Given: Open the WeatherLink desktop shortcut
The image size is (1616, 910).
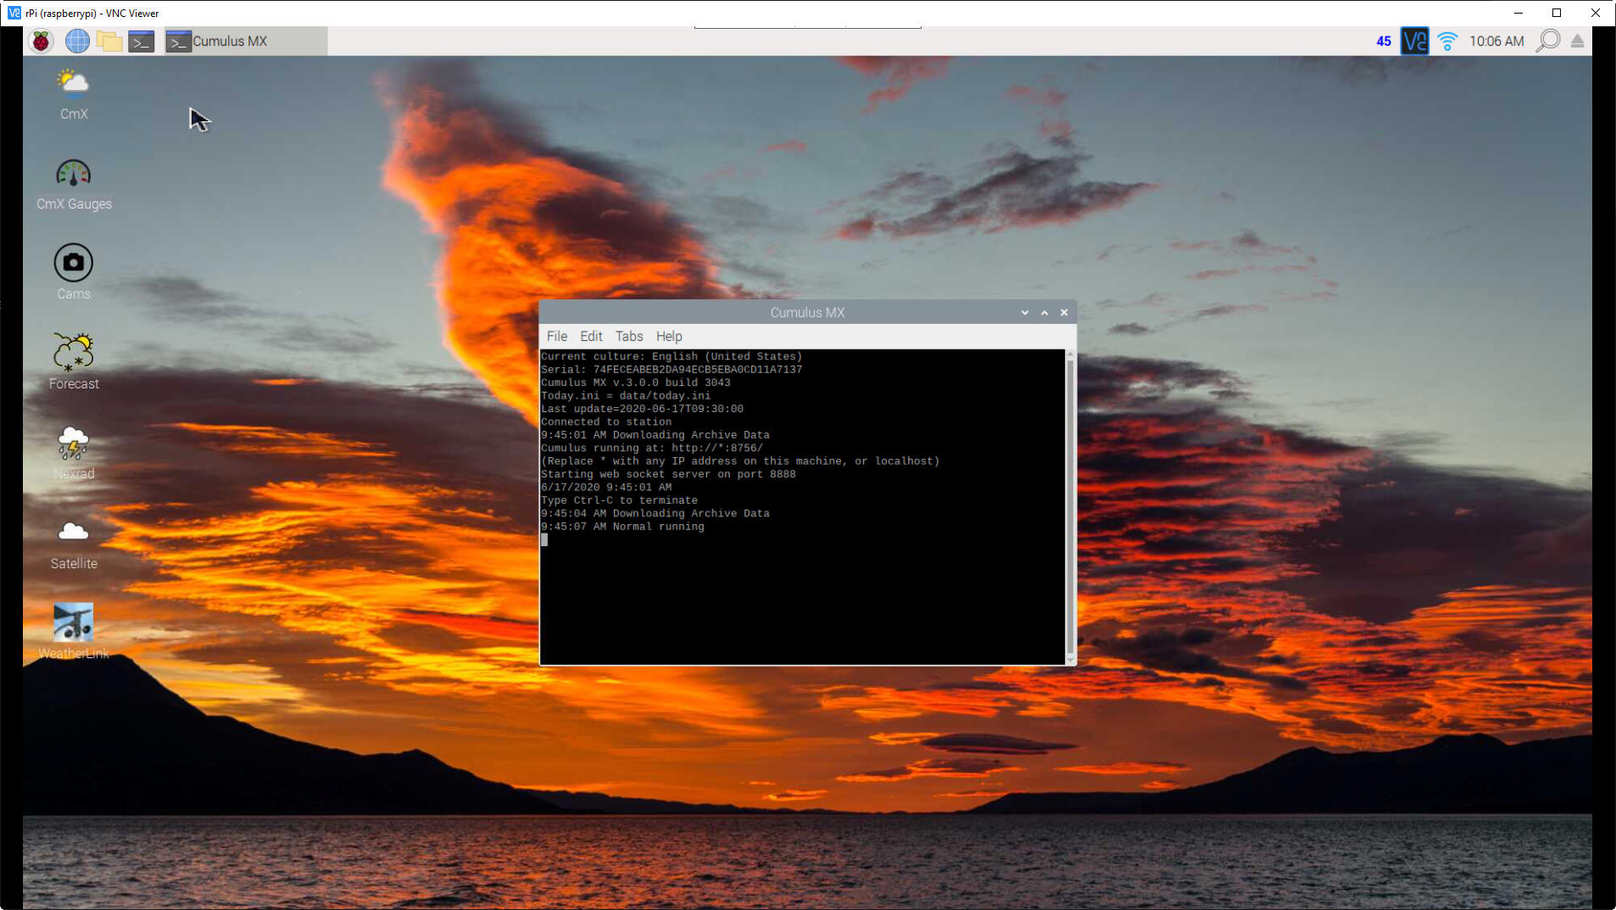Looking at the screenshot, I should (x=74, y=631).
